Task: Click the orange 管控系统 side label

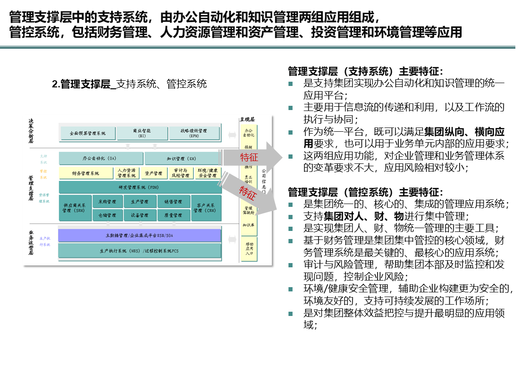Action: click(x=43, y=174)
